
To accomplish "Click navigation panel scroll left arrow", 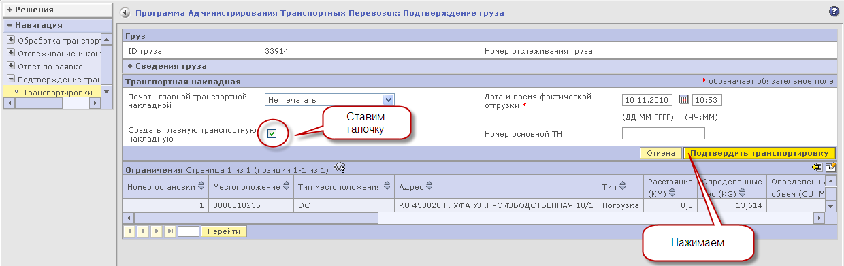I will coord(9,103).
